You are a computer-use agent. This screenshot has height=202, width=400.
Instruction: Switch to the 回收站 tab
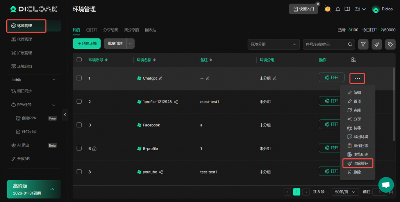tap(150, 30)
